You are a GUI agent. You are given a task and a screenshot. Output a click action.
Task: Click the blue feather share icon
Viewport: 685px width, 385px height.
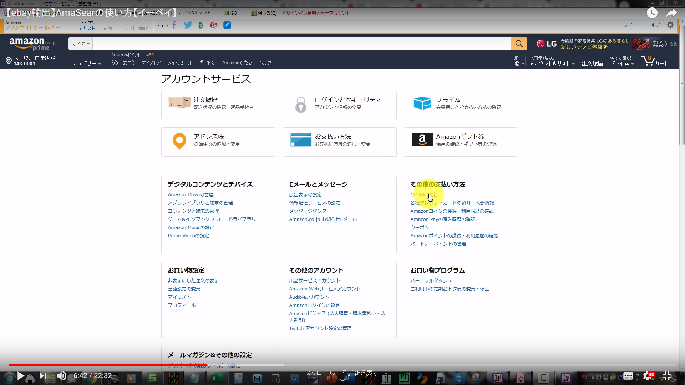pos(227,25)
